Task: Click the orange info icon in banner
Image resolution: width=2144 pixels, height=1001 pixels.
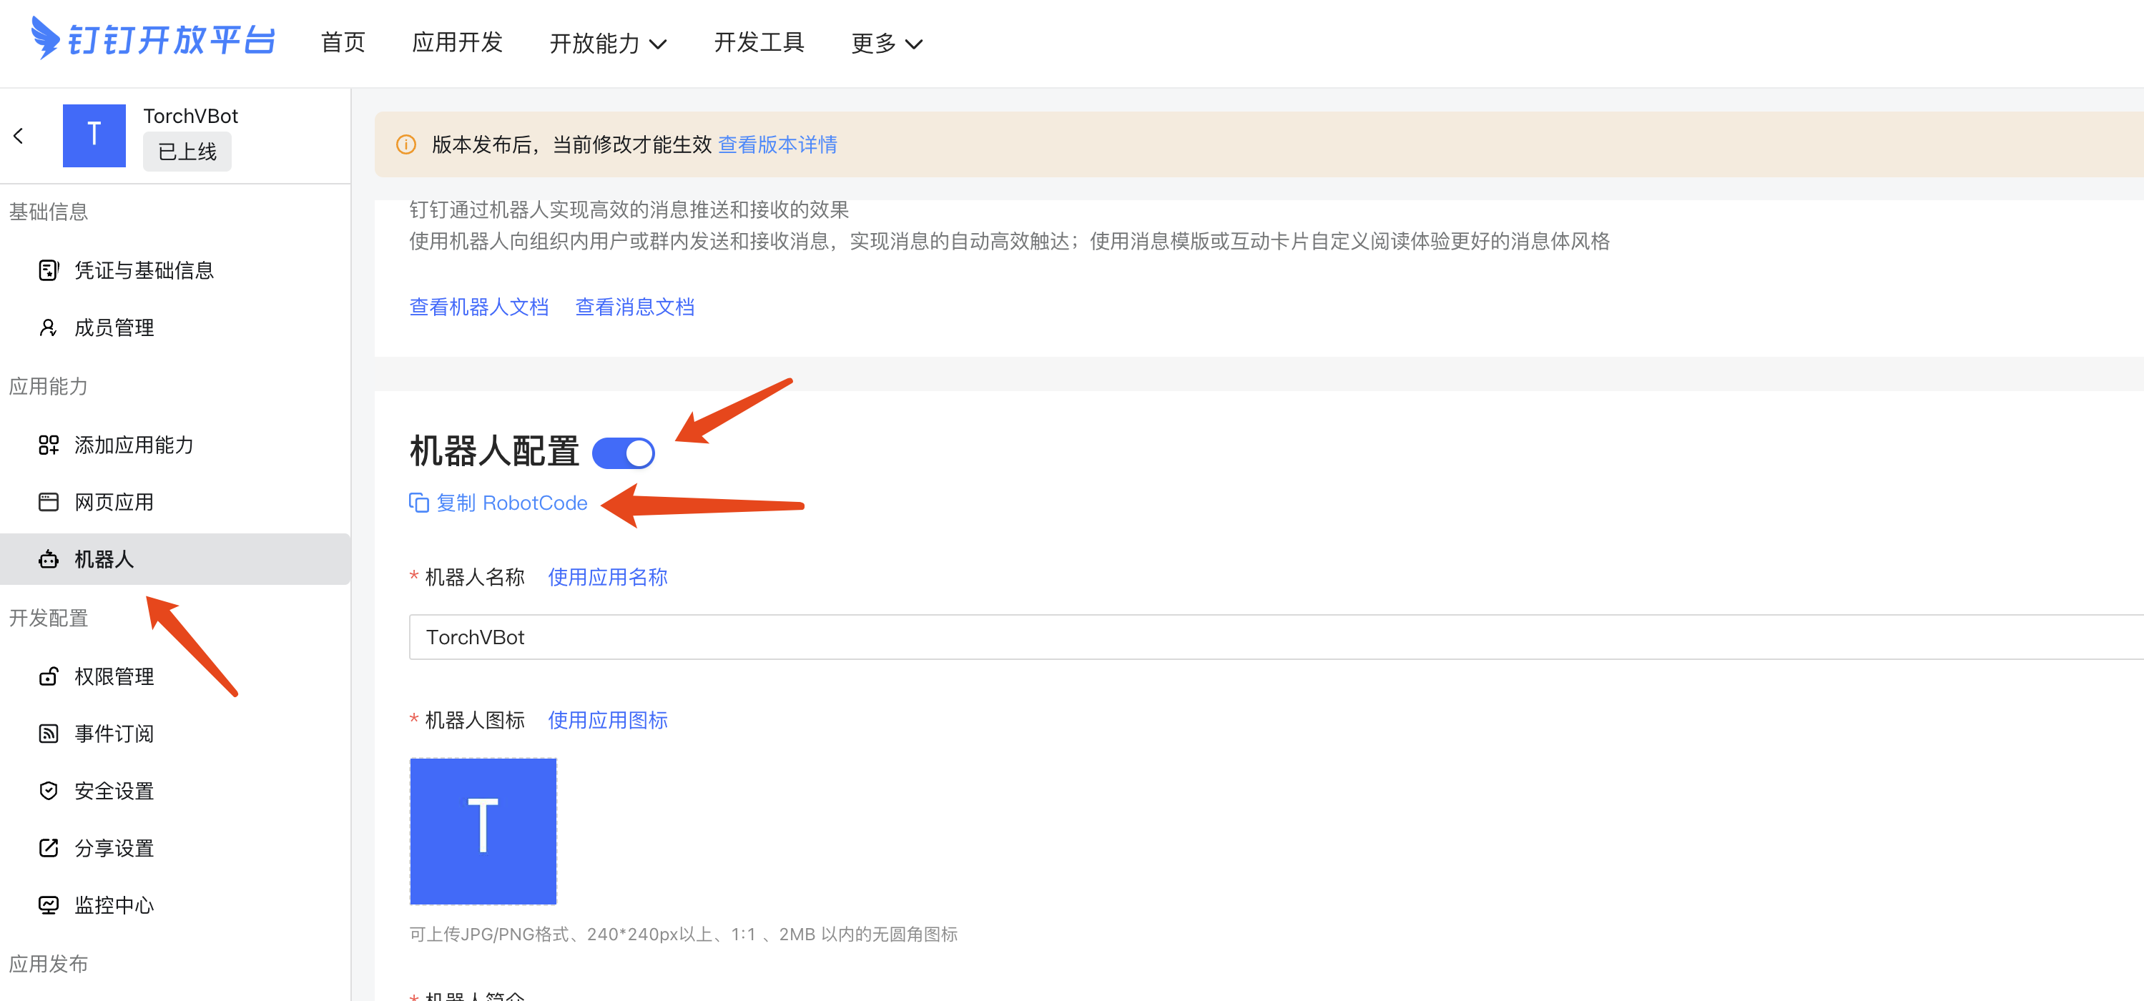Action: pos(406,144)
